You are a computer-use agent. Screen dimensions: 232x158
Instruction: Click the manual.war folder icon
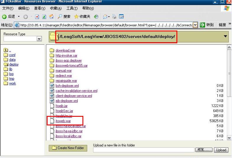tap(52, 70)
